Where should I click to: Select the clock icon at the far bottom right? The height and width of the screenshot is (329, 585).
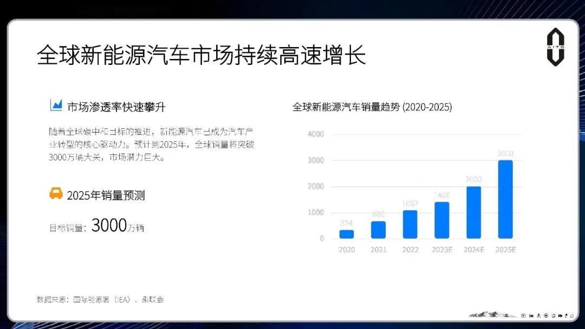point(571,315)
